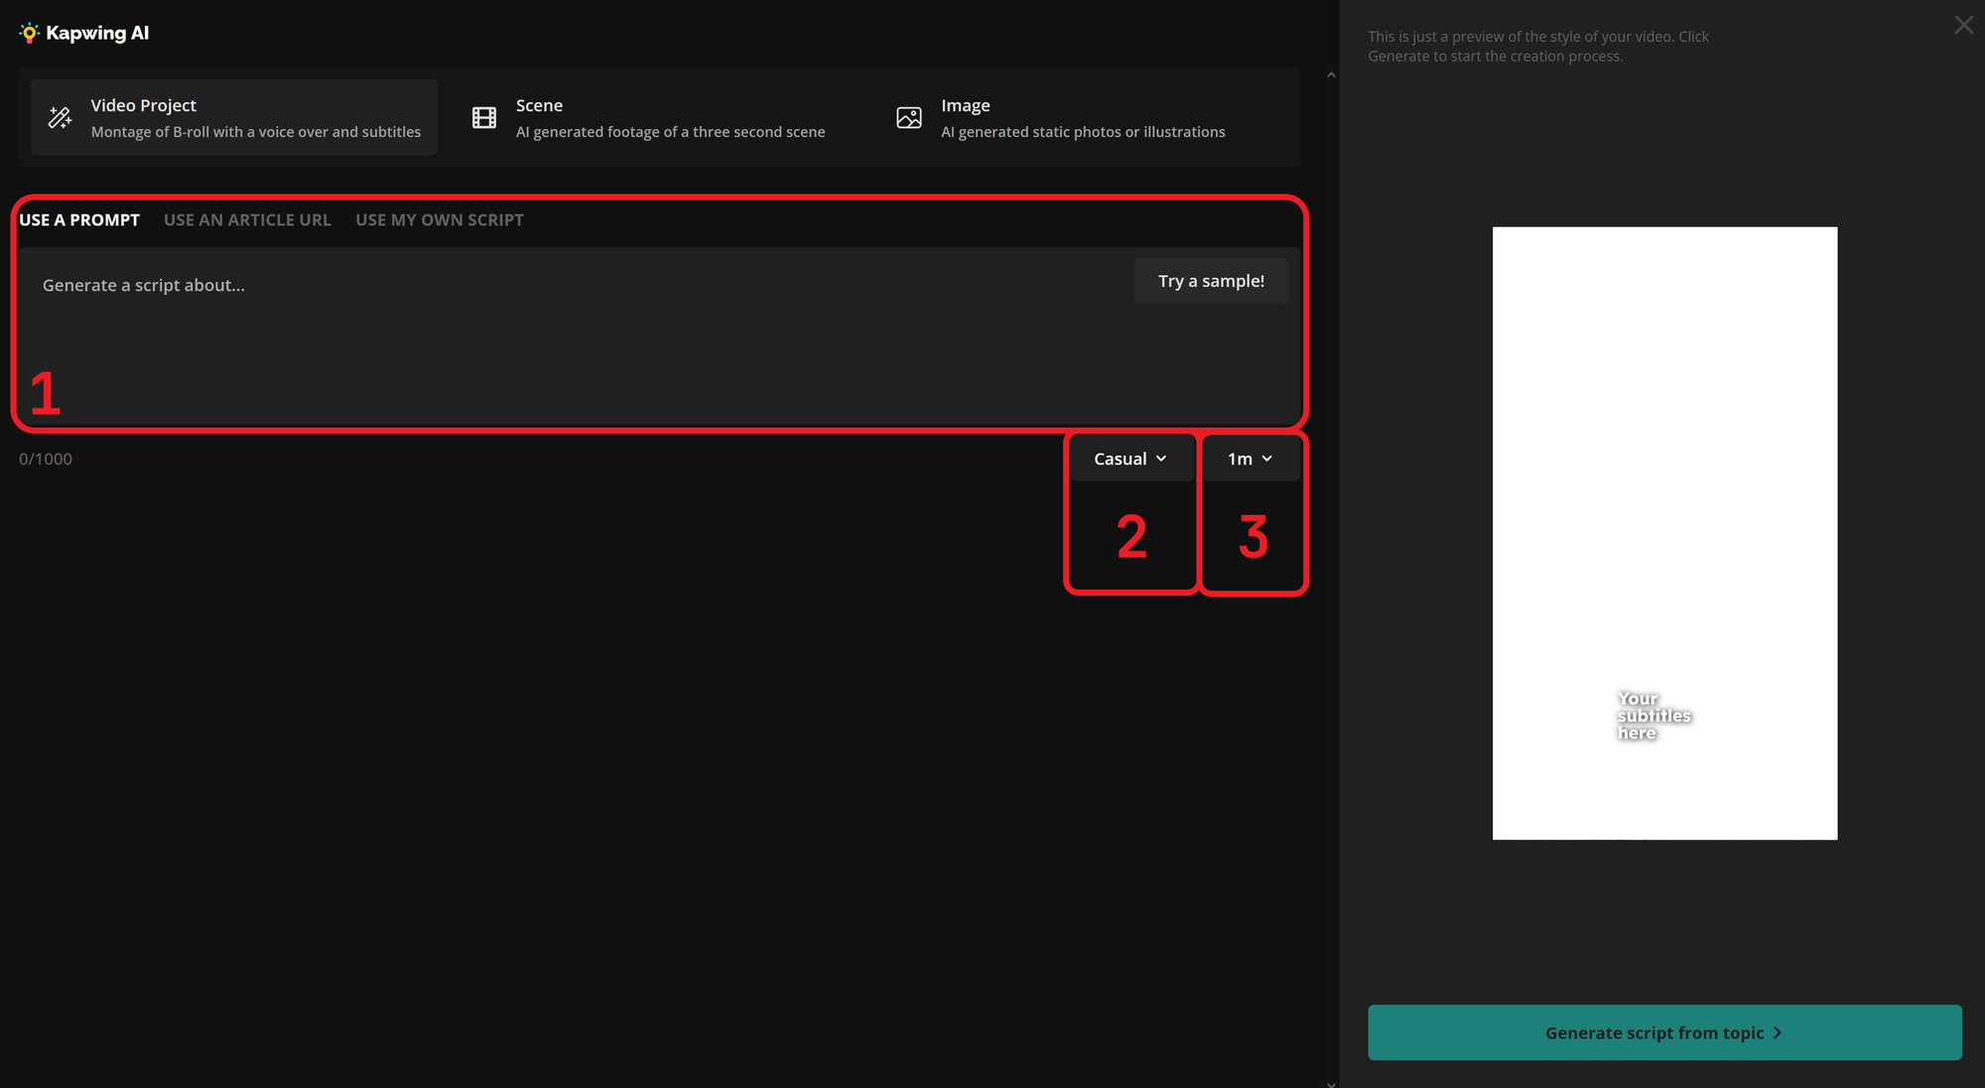The image size is (1985, 1088).
Task: Open the 1m duration dropdown
Action: pyautogui.click(x=1241, y=459)
